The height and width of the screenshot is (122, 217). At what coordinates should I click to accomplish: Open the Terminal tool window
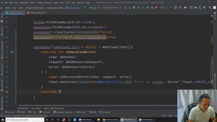(44, 112)
